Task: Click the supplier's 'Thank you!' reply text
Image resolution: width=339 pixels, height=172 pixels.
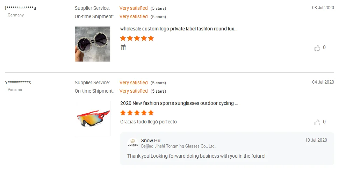Action: click(x=196, y=156)
